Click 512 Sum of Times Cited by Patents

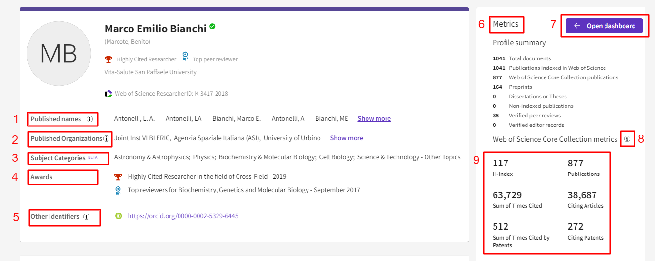521,235
